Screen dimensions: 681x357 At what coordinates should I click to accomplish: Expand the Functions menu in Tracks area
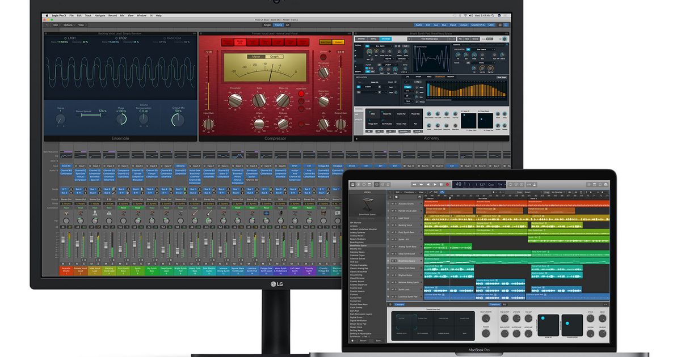click(x=409, y=192)
